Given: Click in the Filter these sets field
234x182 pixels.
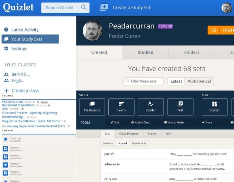Looking at the screenshot, I should [144, 81].
